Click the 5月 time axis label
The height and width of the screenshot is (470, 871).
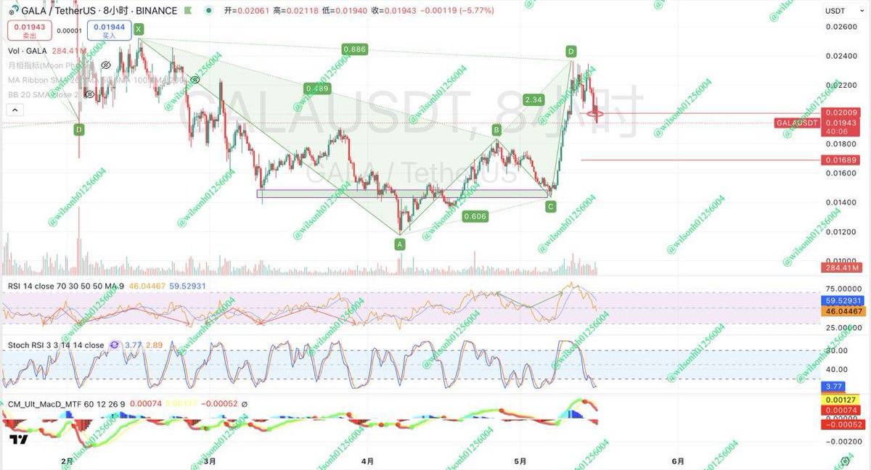click(520, 461)
